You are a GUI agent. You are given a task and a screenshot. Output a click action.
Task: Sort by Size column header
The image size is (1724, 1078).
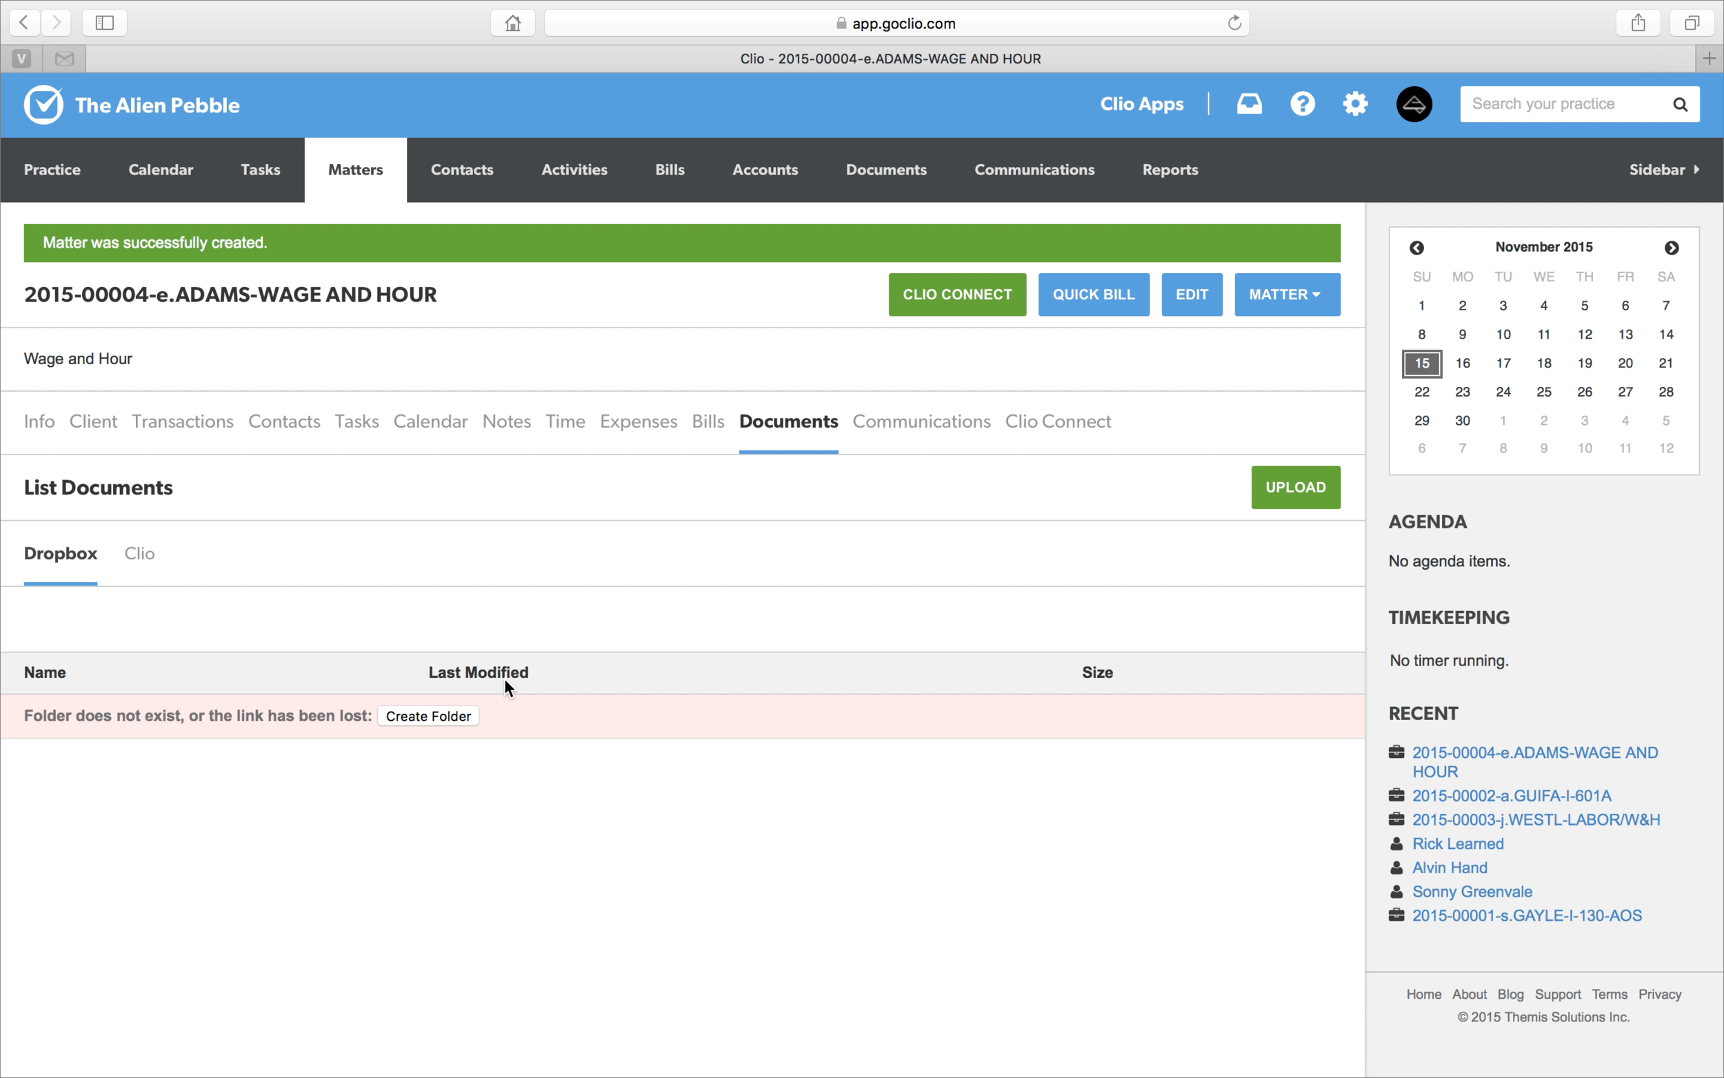pyautogui.click(x=1097, y=672)
